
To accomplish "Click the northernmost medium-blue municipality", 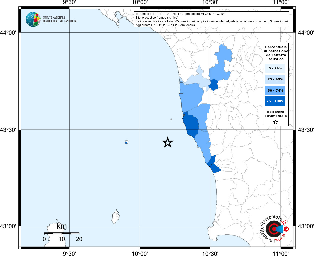I will (x=223, y=54).
